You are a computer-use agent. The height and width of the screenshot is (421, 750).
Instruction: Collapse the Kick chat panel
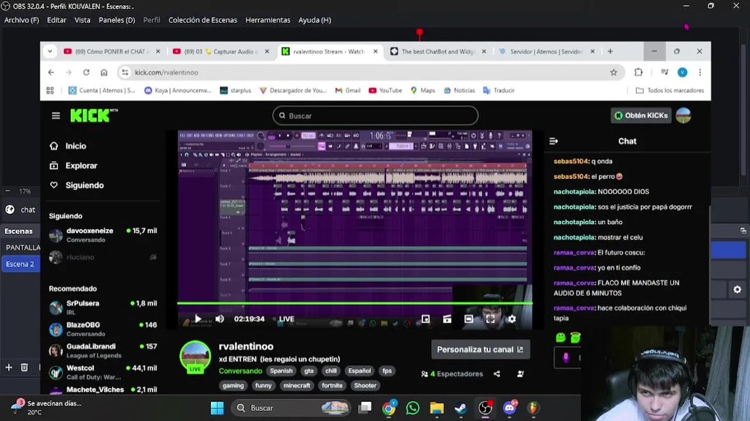(553, 141)
